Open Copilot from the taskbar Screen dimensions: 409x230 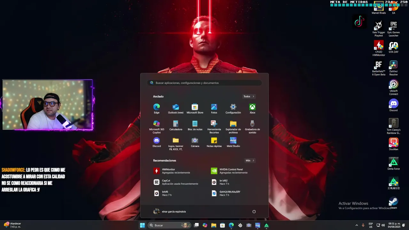tap(205, 225)
